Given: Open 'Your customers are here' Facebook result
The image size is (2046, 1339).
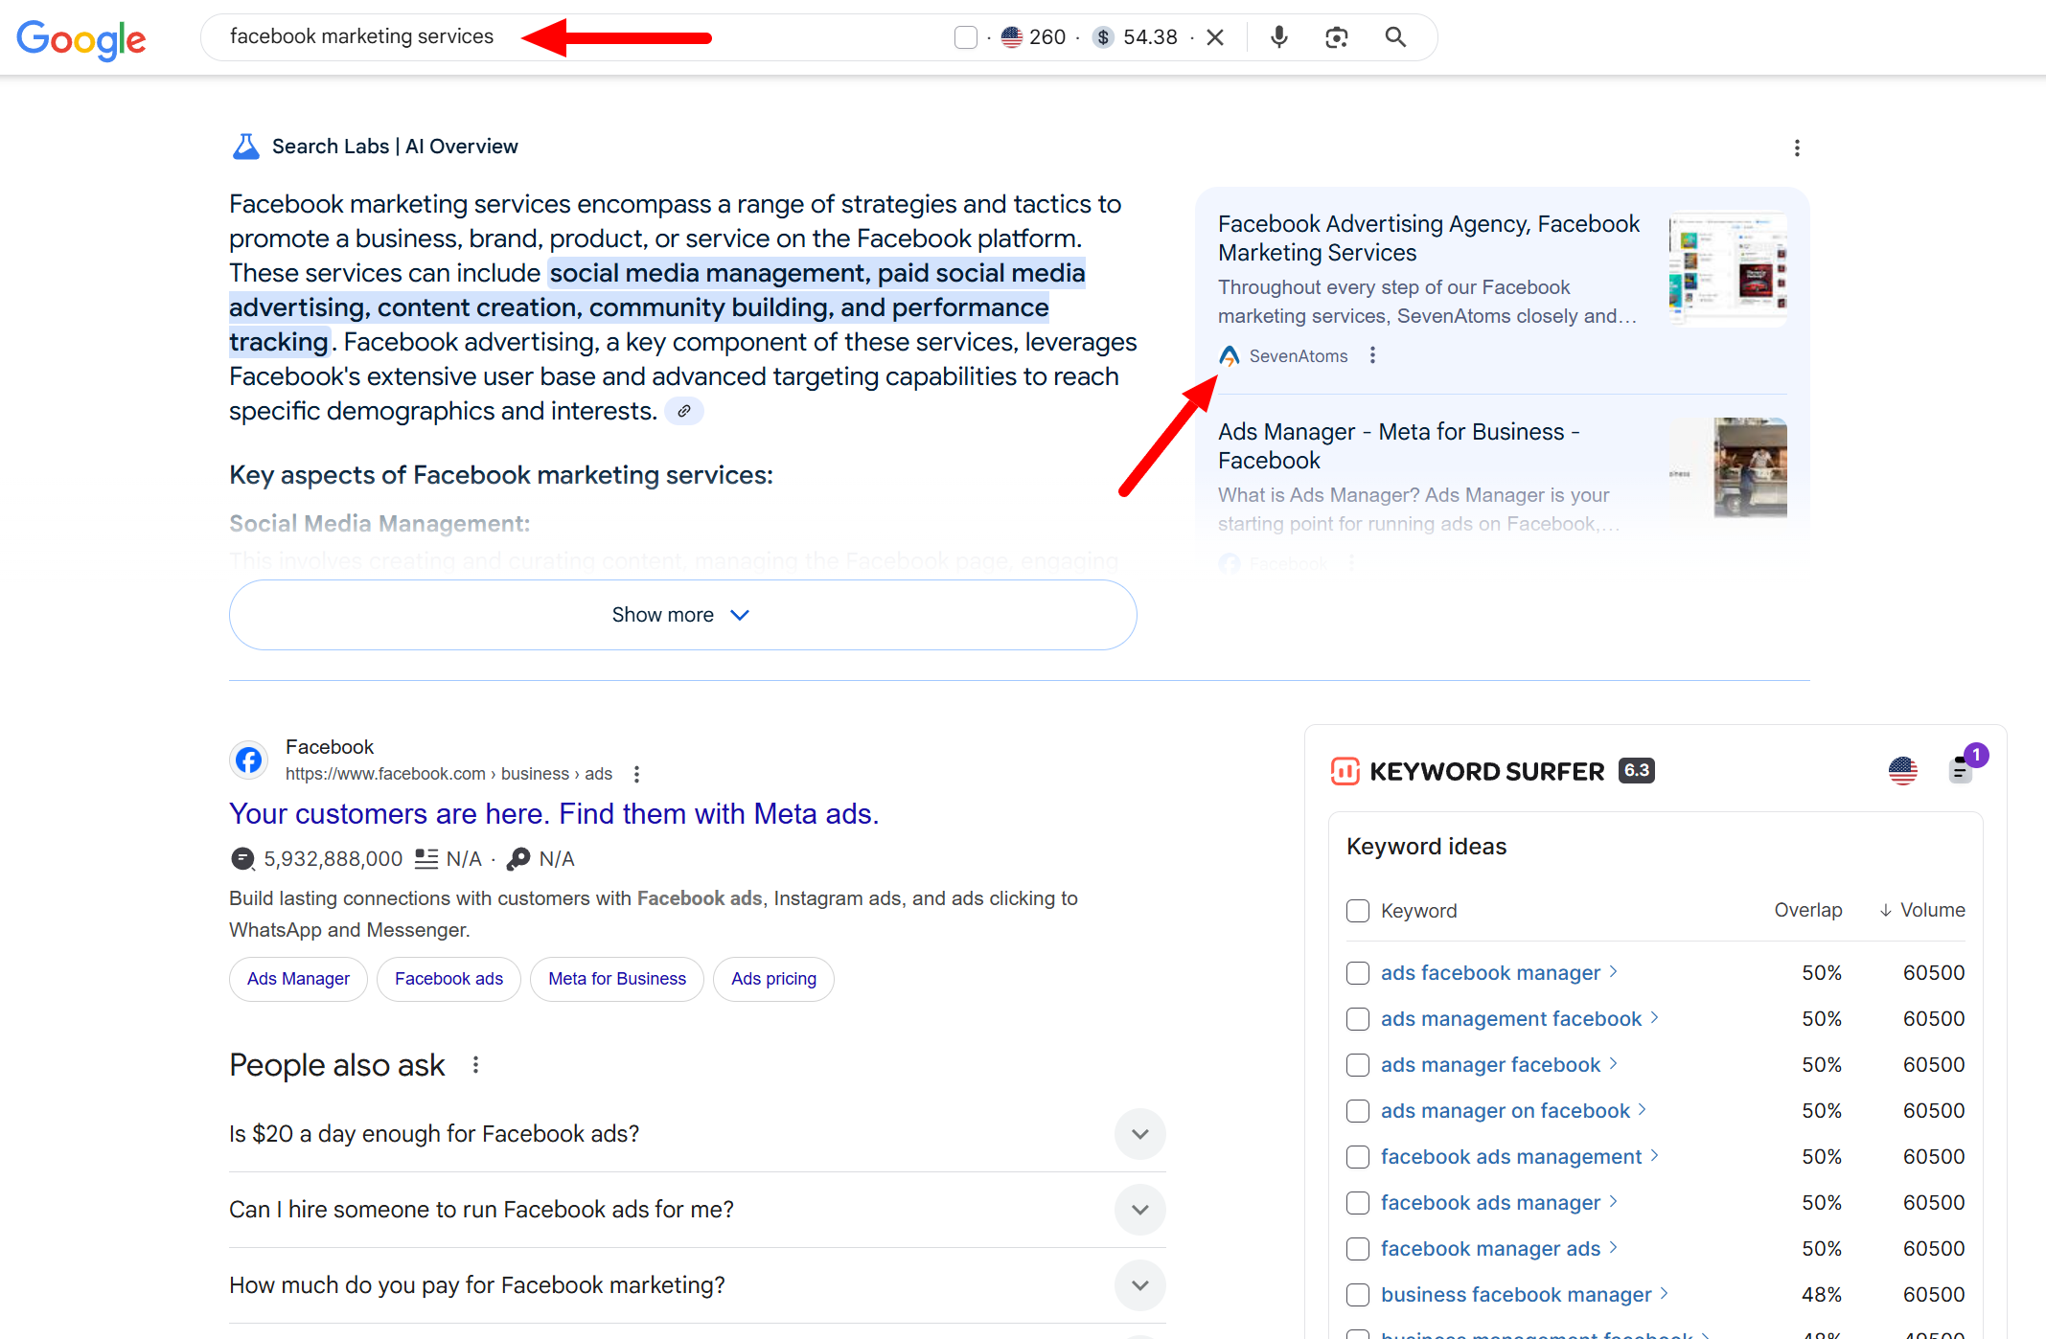Looking at the screenshot, I should pyautogui.click(x=553, y=813).
